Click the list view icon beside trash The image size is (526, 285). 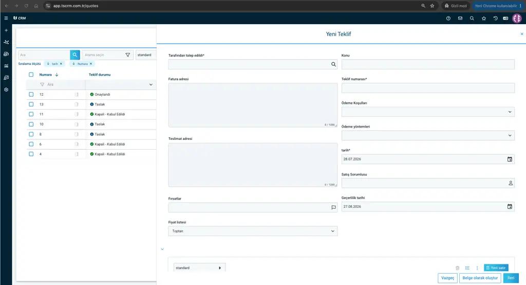tap(467, 268)
